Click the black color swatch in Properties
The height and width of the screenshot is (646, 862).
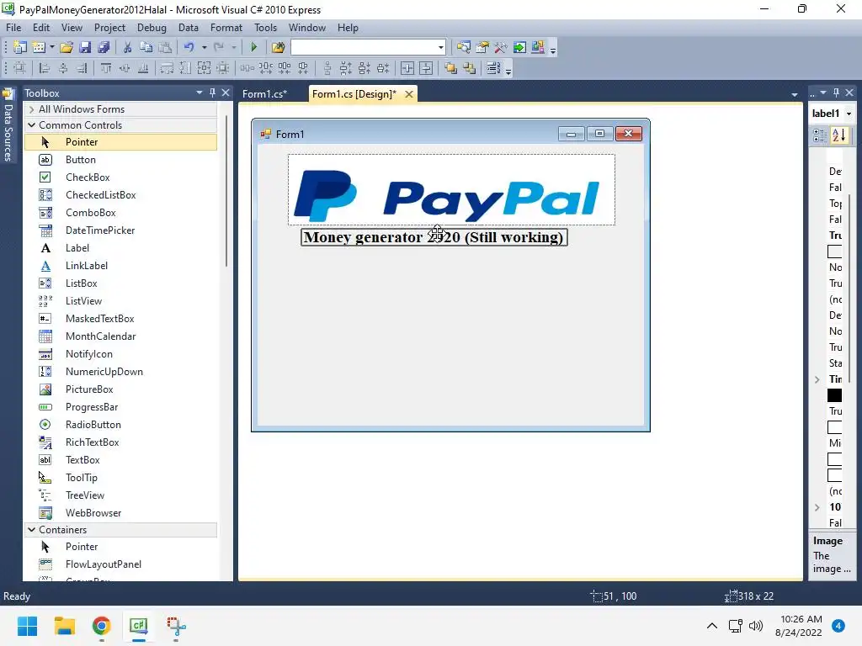tap(834, 395)
